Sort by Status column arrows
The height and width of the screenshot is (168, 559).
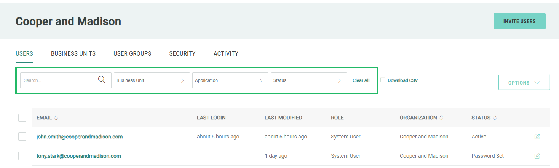coord(495,118)
